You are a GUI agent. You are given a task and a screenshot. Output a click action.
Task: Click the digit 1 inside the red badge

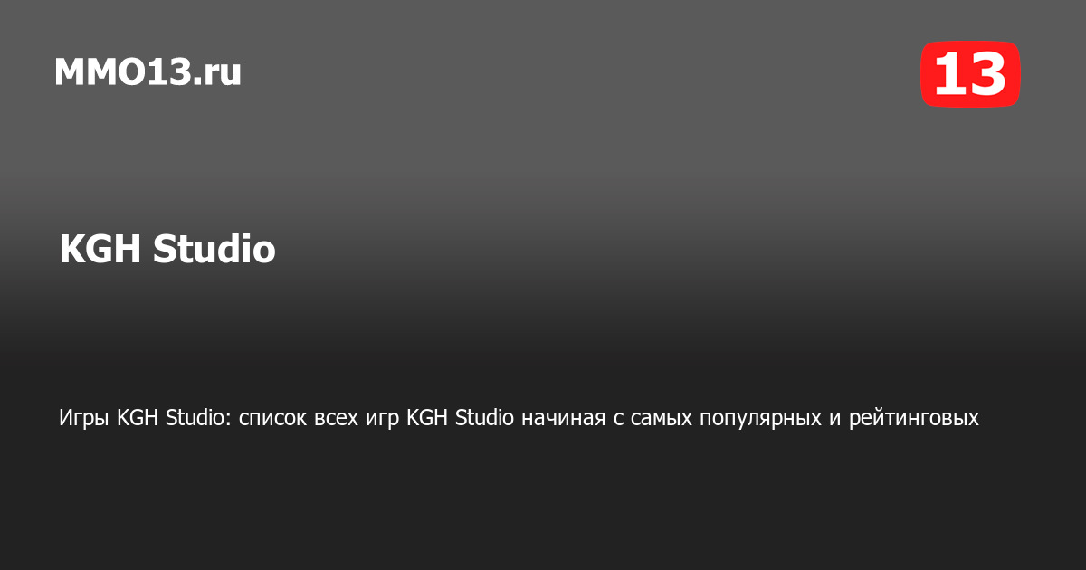point(950,73)
